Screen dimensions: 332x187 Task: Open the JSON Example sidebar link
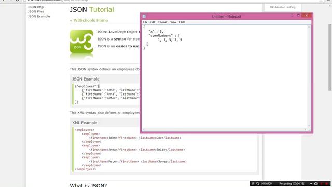39,16
